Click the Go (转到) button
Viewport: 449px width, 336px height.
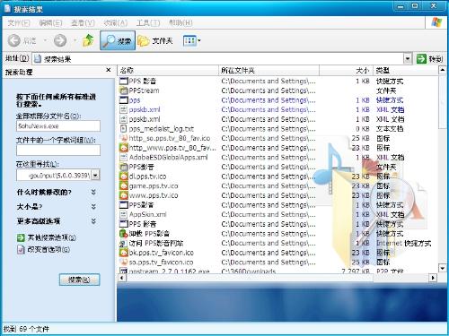click(429, 59)
